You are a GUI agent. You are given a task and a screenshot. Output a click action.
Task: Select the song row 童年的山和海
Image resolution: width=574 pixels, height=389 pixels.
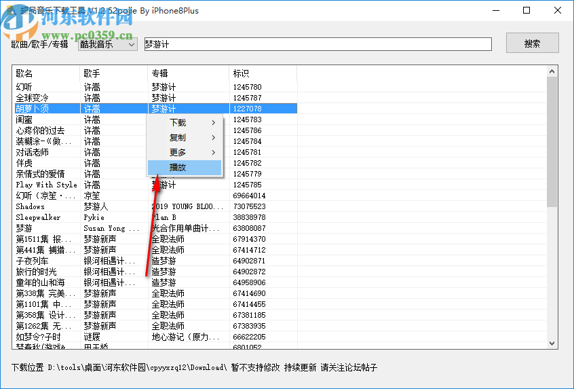(x=155, y=283)
